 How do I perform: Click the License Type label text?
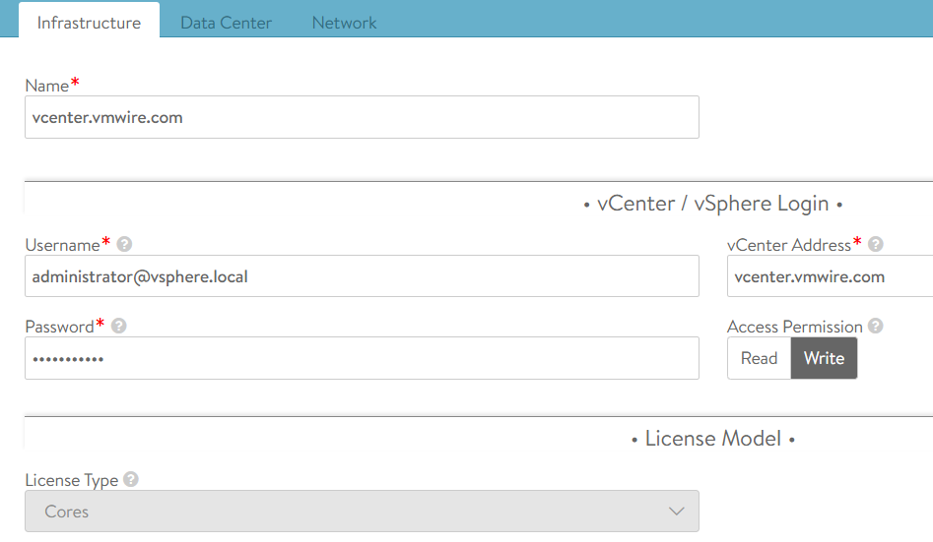click(x=71, y=480)
